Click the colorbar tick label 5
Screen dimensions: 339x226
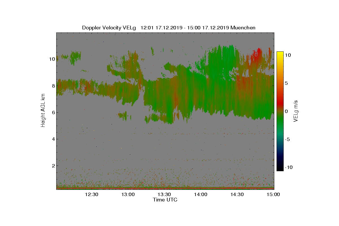(286, 83)
